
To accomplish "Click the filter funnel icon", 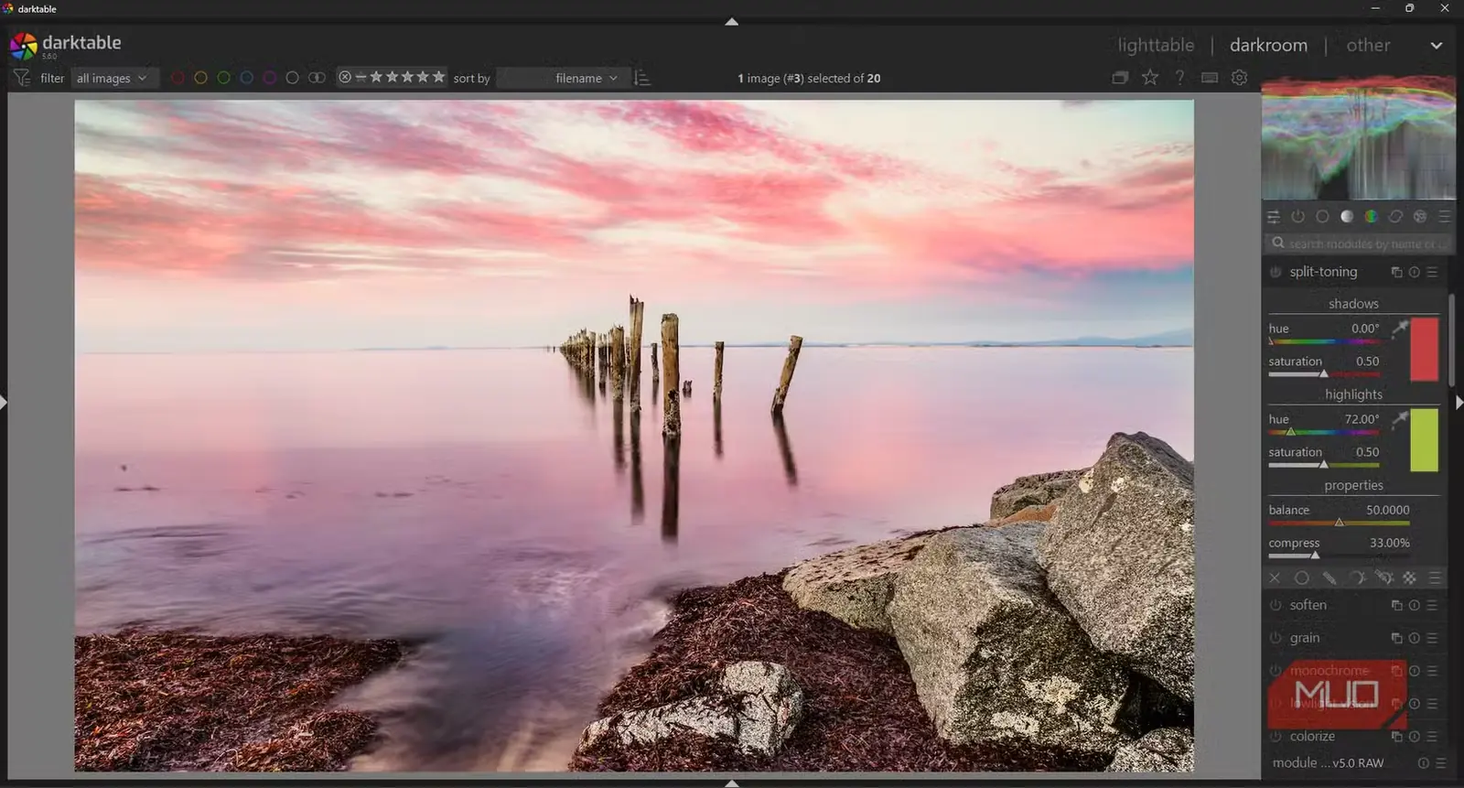I will click(22, 78).
